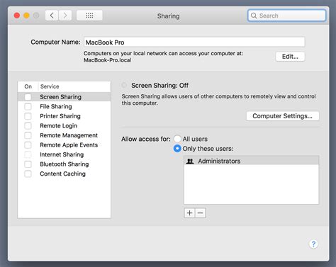Image resolution: width=336 pixels, height=267 pixels.
Task: Select the All users radio button
Action: pos(177,139)
